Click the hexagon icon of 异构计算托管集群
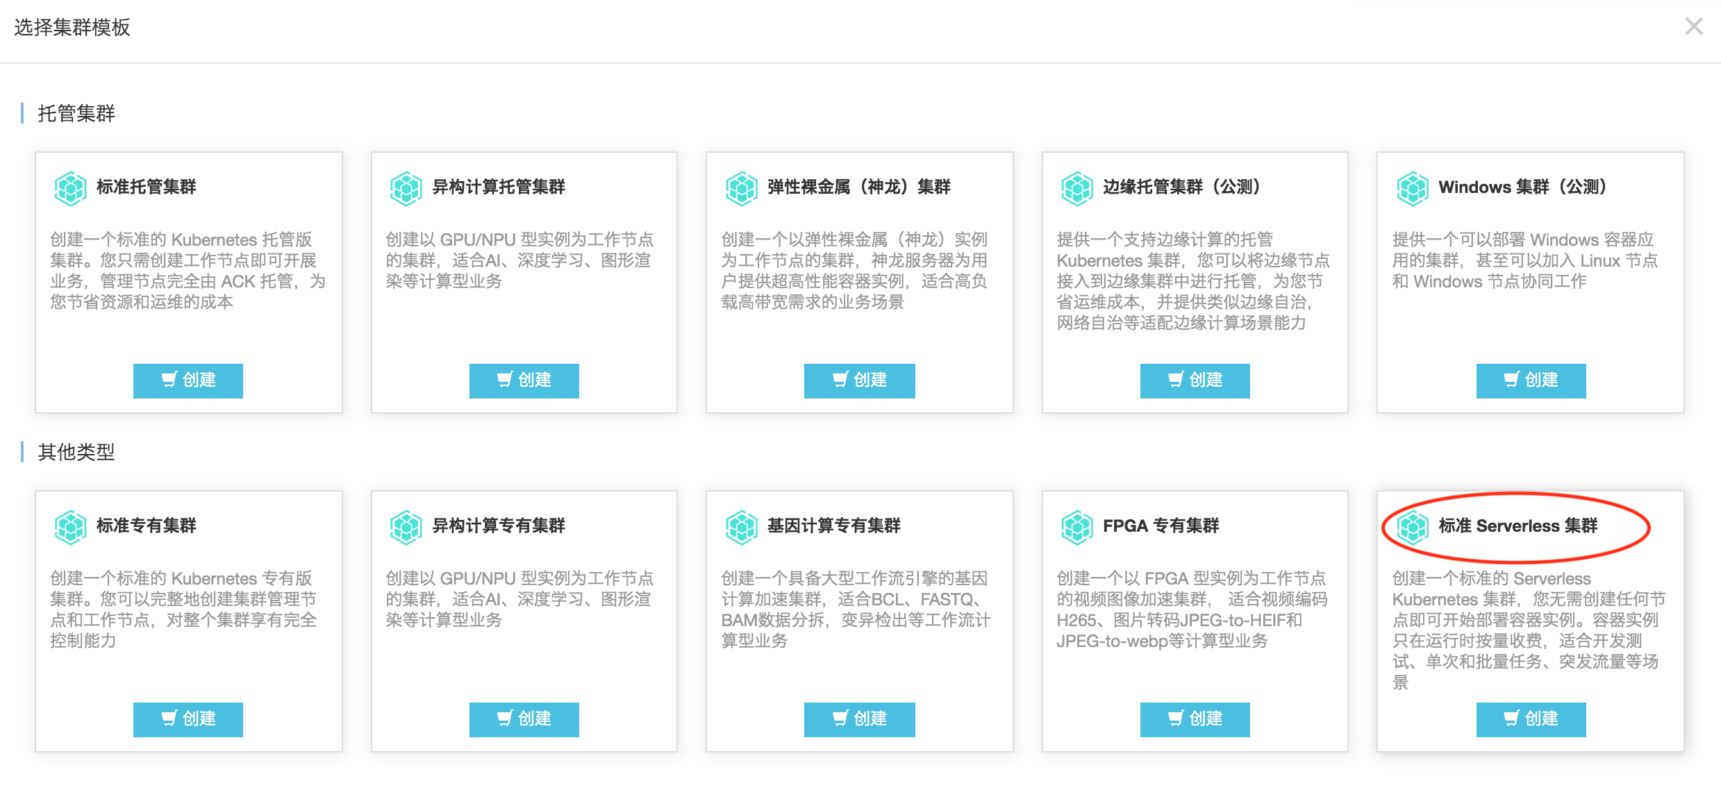Screen dimensions: 1721x790 click(406, 188)
